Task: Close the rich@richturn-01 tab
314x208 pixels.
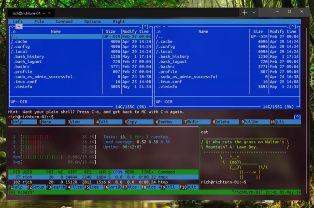Action: pyautogui.click(x=49, y=13)
